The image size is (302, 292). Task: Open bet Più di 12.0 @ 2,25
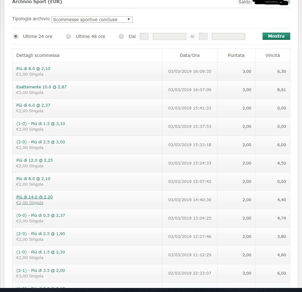click(34, 160)
